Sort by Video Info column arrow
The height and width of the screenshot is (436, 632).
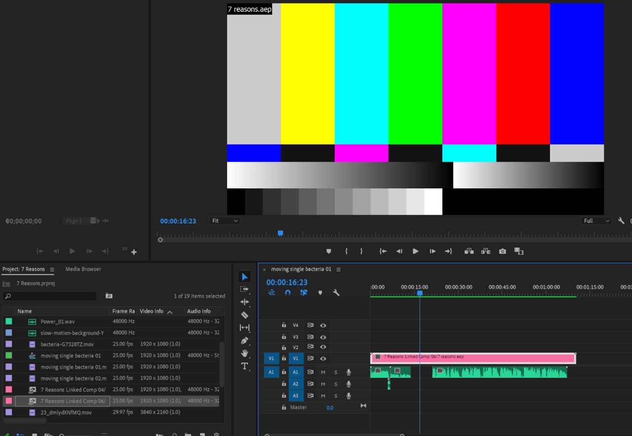[170, 312]
